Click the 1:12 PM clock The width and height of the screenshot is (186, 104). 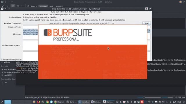(175, 102)
